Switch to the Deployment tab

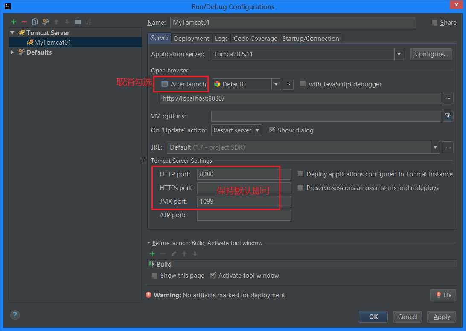click(x=191, y=39)
